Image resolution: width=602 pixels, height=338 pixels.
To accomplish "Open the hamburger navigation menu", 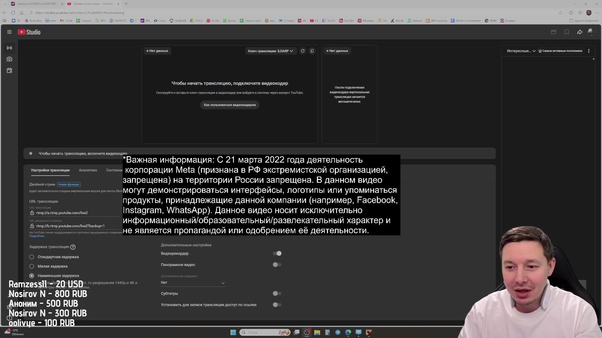I will 9,32.
